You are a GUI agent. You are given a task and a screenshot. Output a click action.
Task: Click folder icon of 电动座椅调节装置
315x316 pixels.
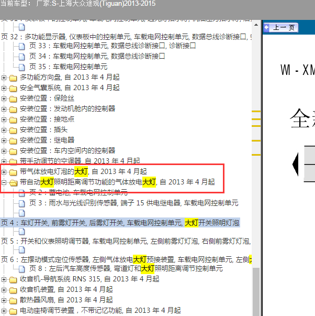click(x=13, y=311)
